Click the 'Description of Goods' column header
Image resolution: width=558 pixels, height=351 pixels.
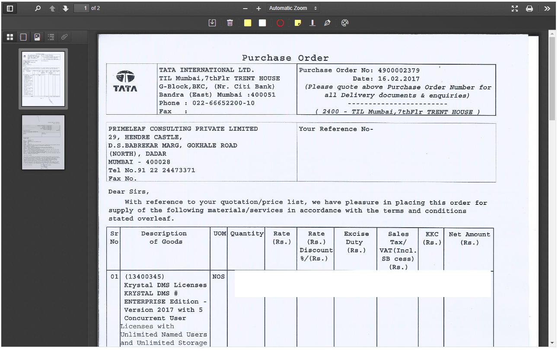(x=164, y=238)
